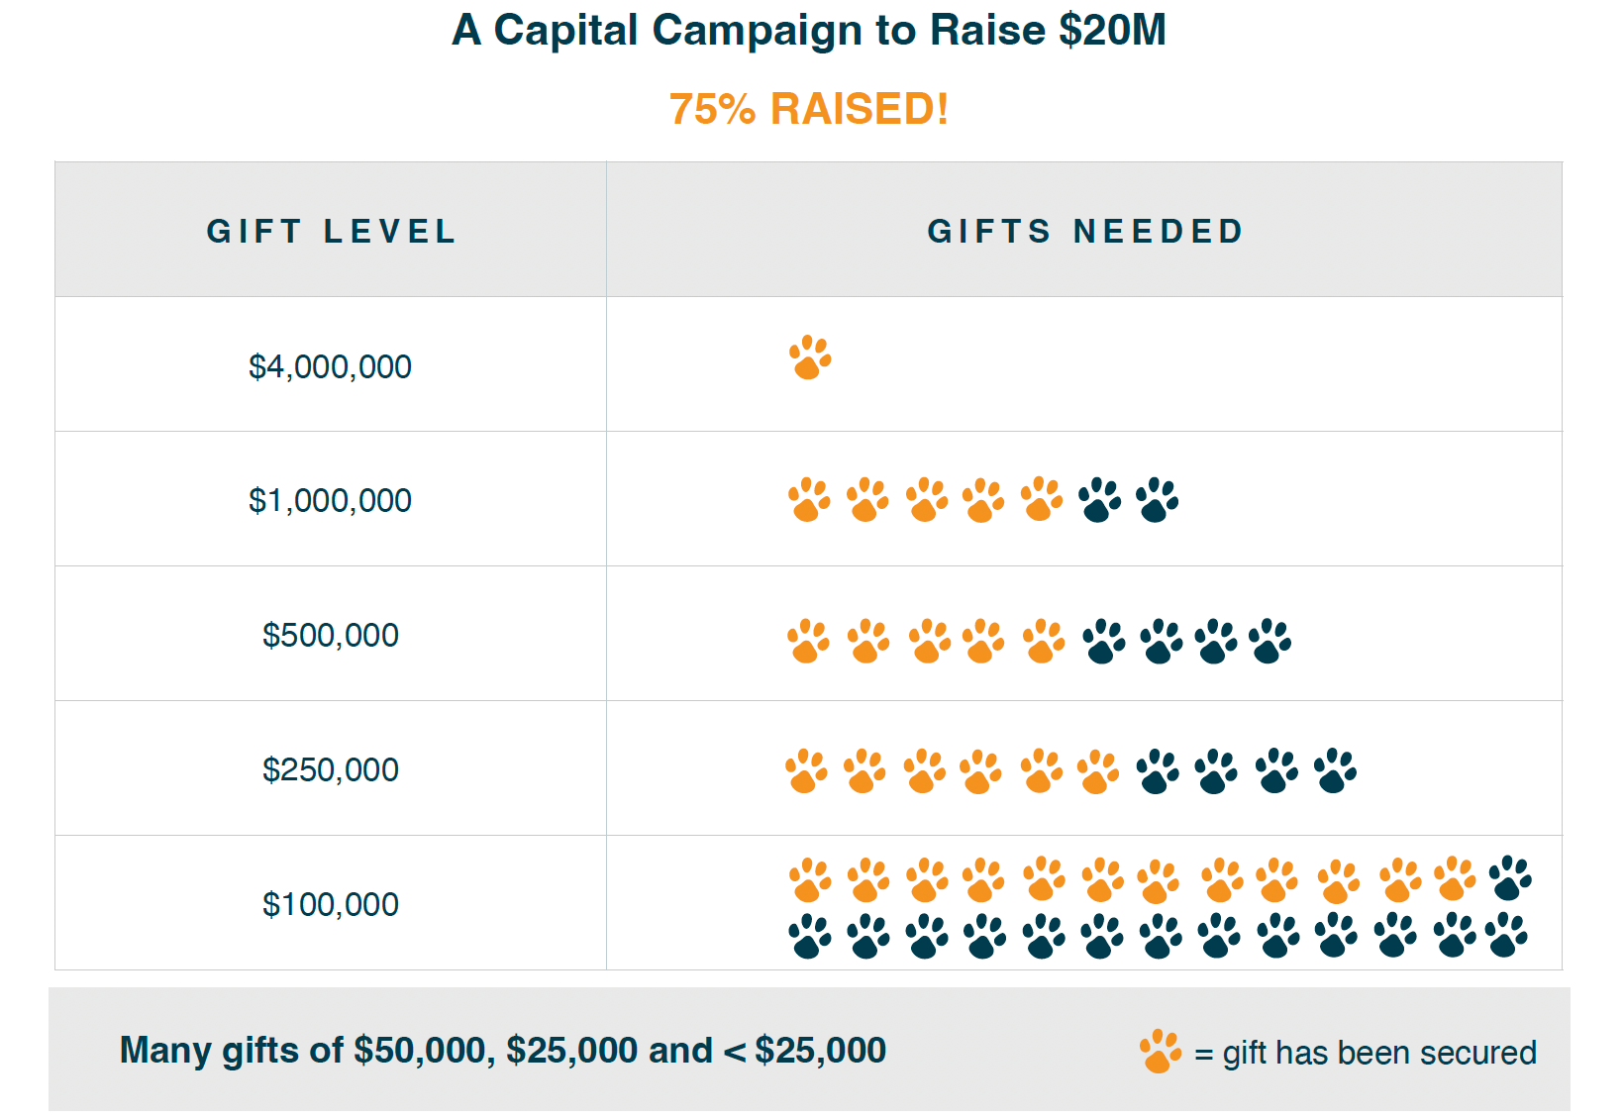Click the last dark paw in $1,000,000 row

(1157, 500)
